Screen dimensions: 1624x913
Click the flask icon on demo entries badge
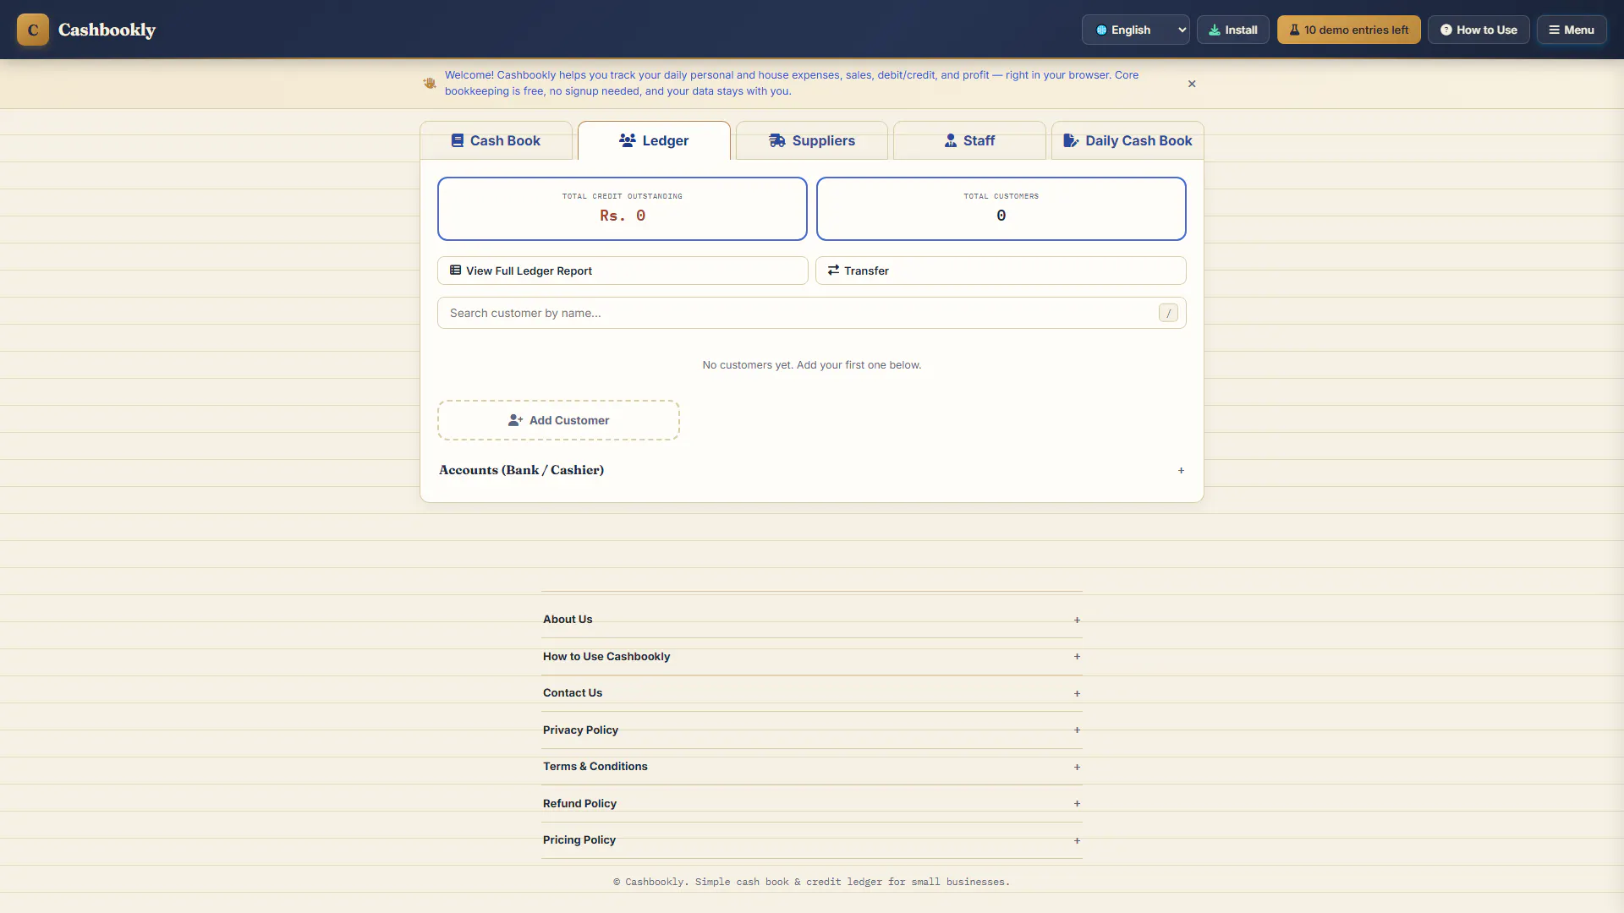(1294, 30)
